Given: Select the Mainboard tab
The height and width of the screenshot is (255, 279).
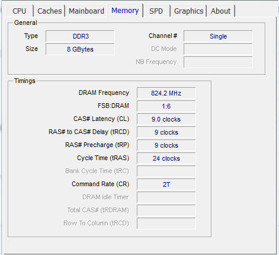Looking at the screenshot, I should click(x=86, y=11).
